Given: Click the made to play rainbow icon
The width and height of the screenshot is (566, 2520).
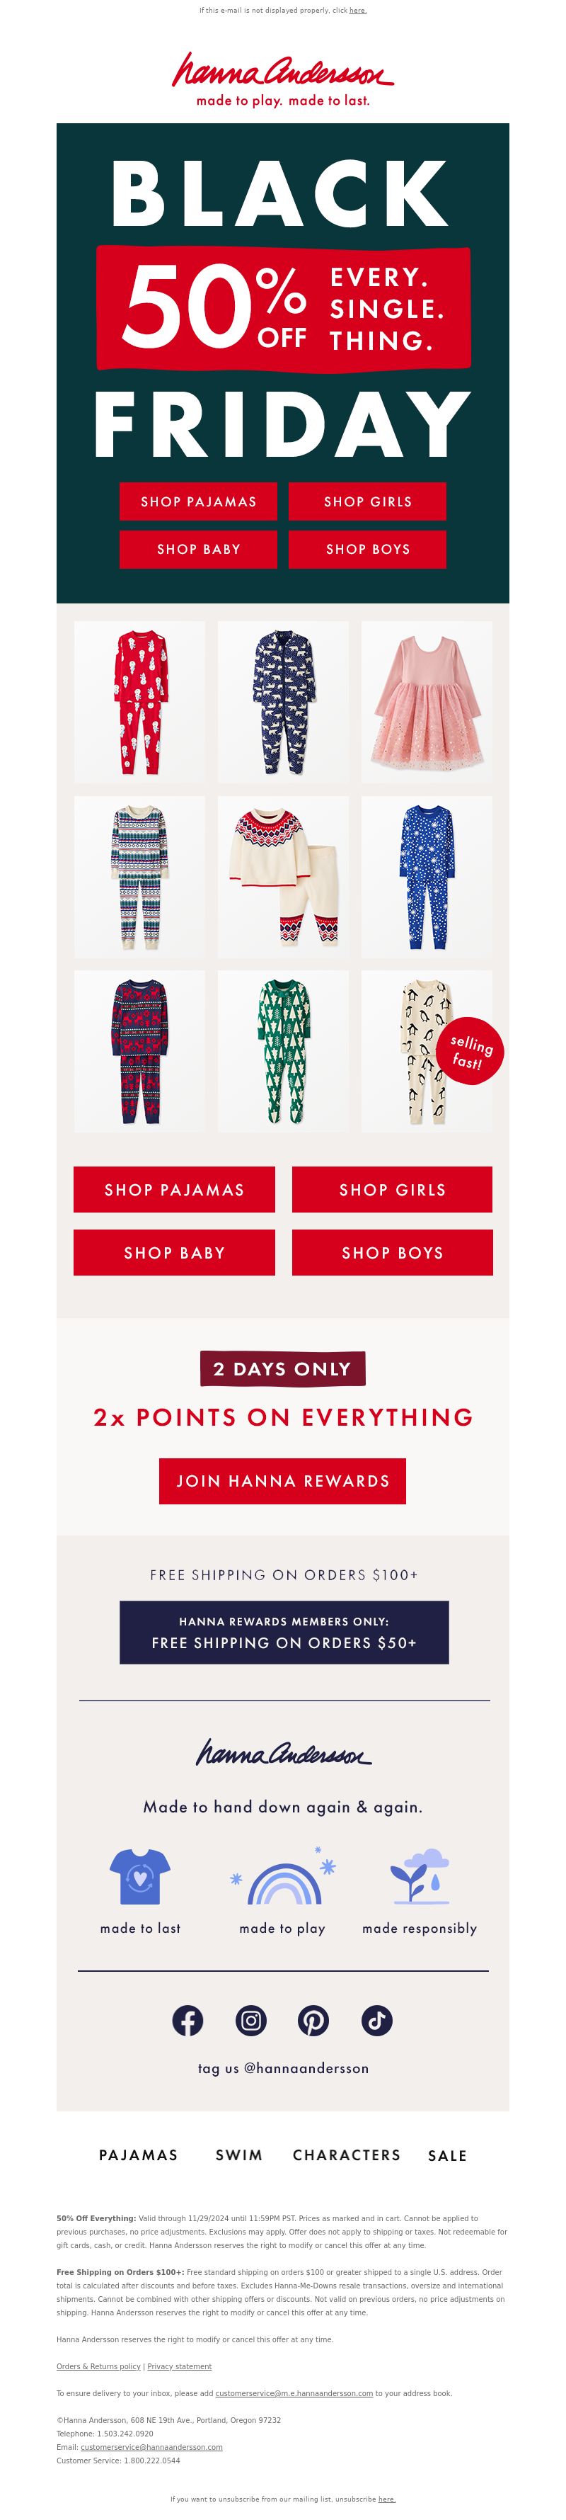Looking at the screenshot, I should tap(284, 1876).
